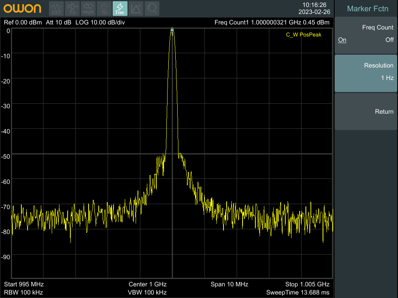The width and height of the screenshot is (398, 298).
Task: Click the OWON logo
Action: [x=23, y=9]
